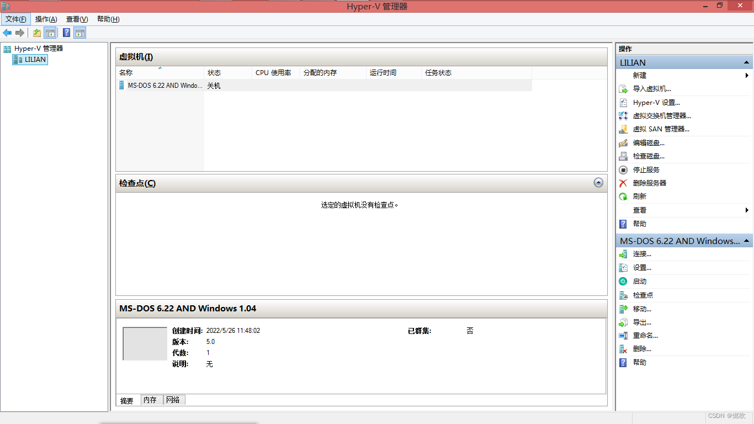This screenshot has width=754, height=424.
Task: Collapse the 检查点 panel
Action: [x=598, y=183]
